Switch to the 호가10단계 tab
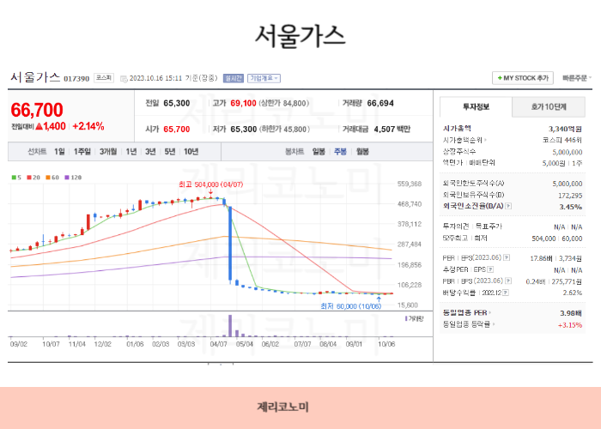 [x=549, y=107]
